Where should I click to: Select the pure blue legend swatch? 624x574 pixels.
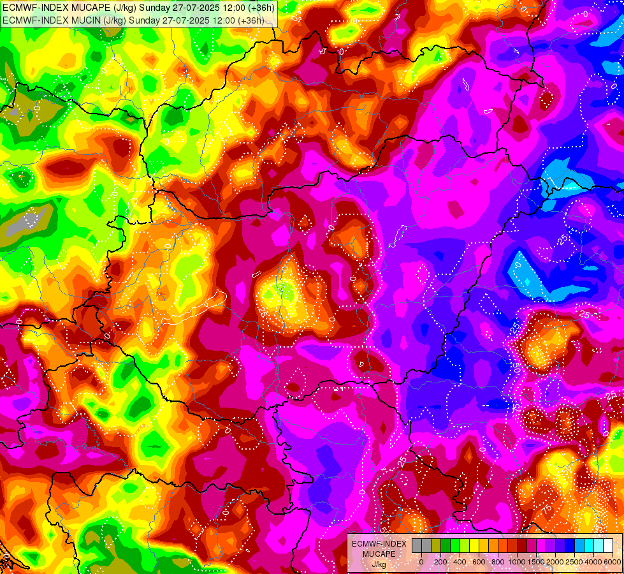(x=570, y=546)
